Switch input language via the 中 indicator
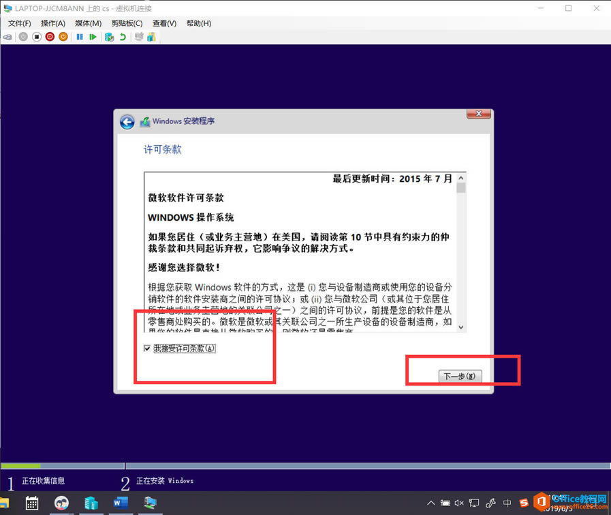The height and width of the screenshot is (515, 611). click(507, 503)
